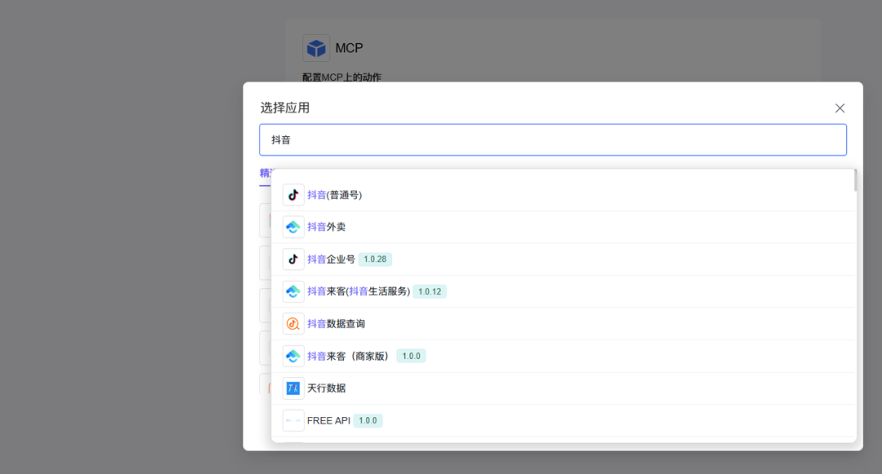Select the 天行数据 list entry
882x474 pixels.
point(327,388)
